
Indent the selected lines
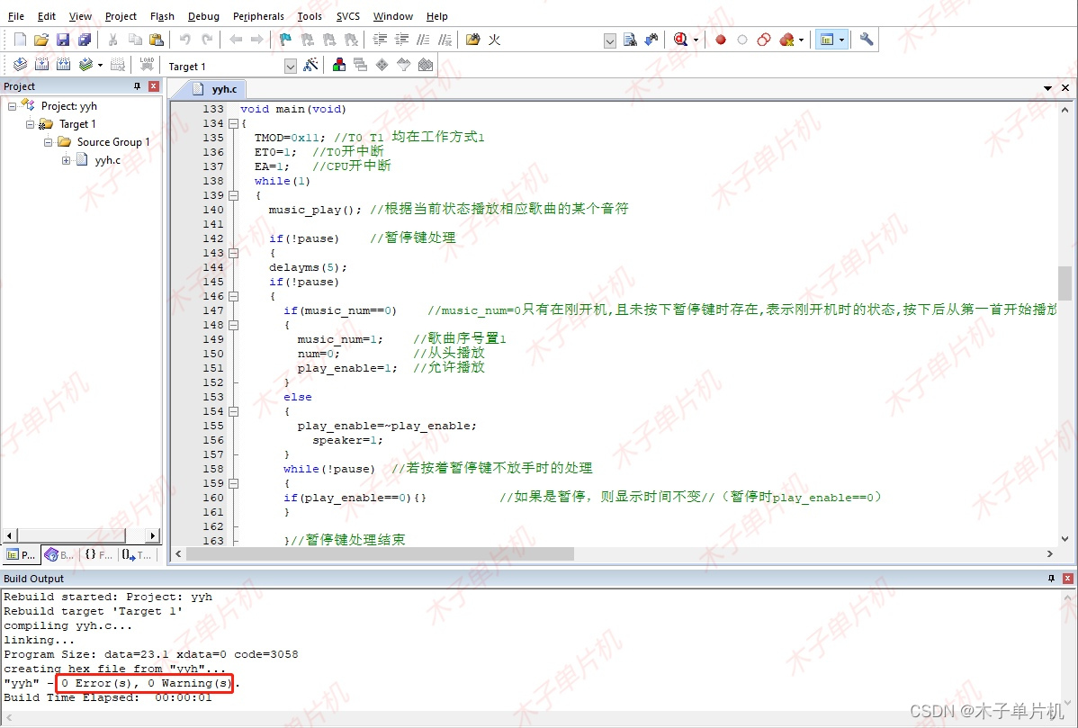381,40
